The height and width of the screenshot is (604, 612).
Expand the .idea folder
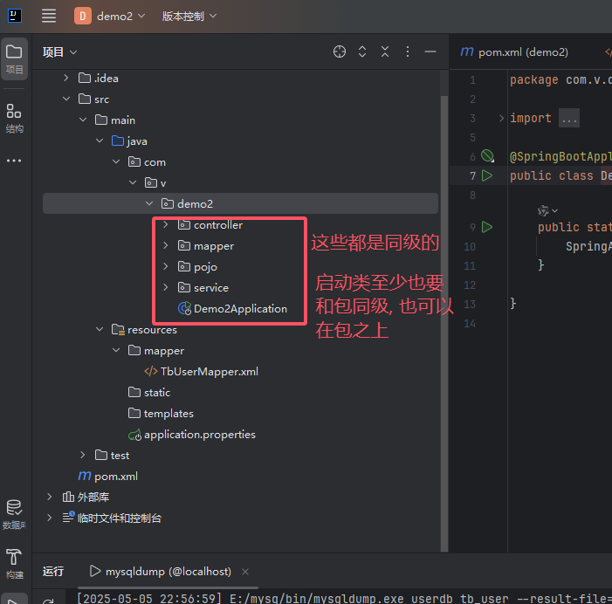point(66,78)
